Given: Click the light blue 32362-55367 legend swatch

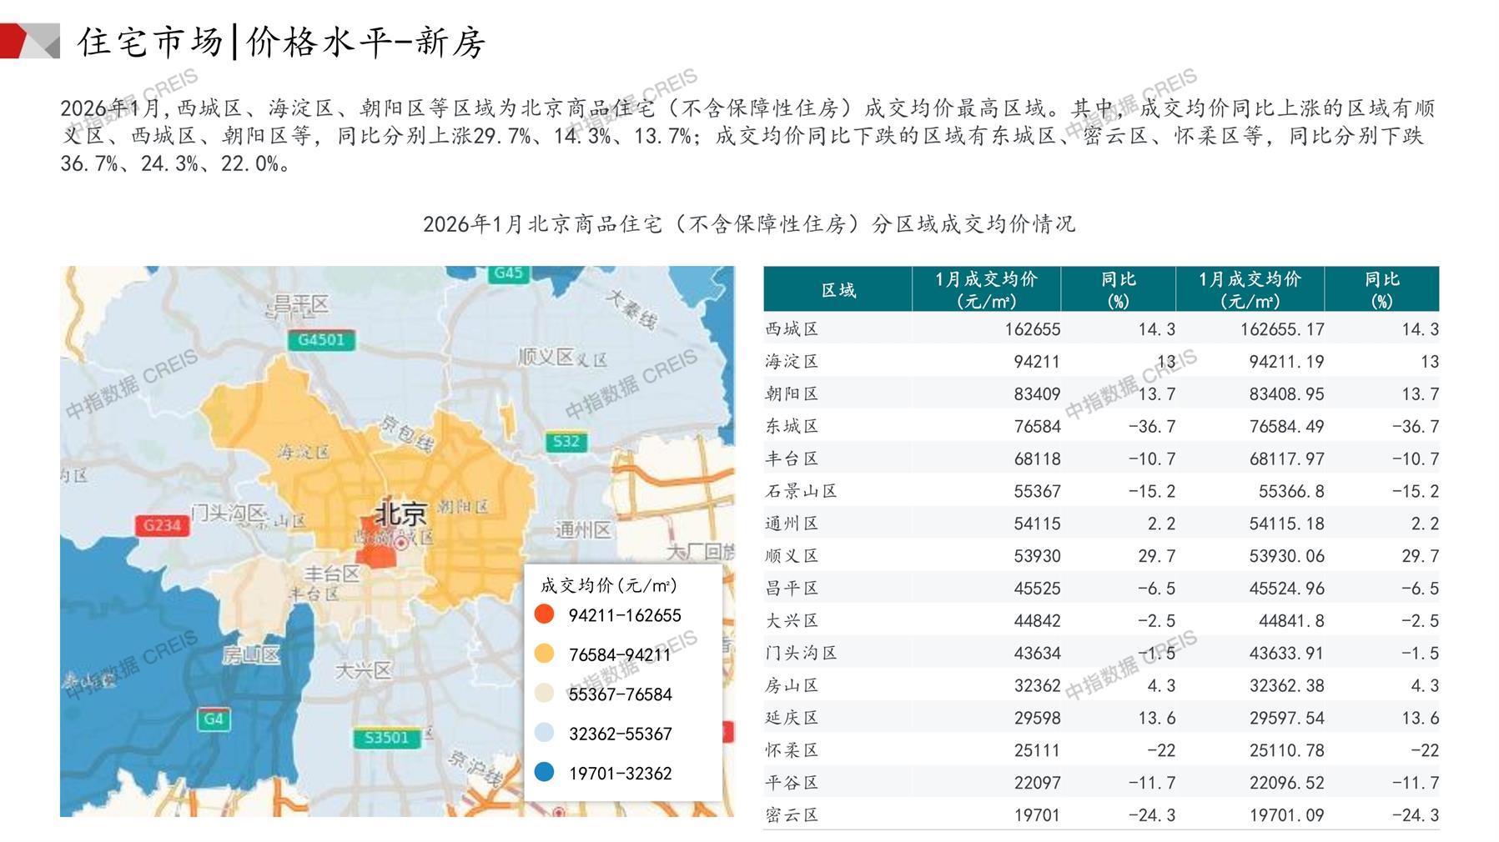Looking at the screenshot, I should pos(545,733).
